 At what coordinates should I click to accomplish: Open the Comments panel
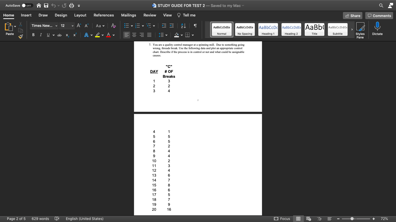[x=379, y=15]
